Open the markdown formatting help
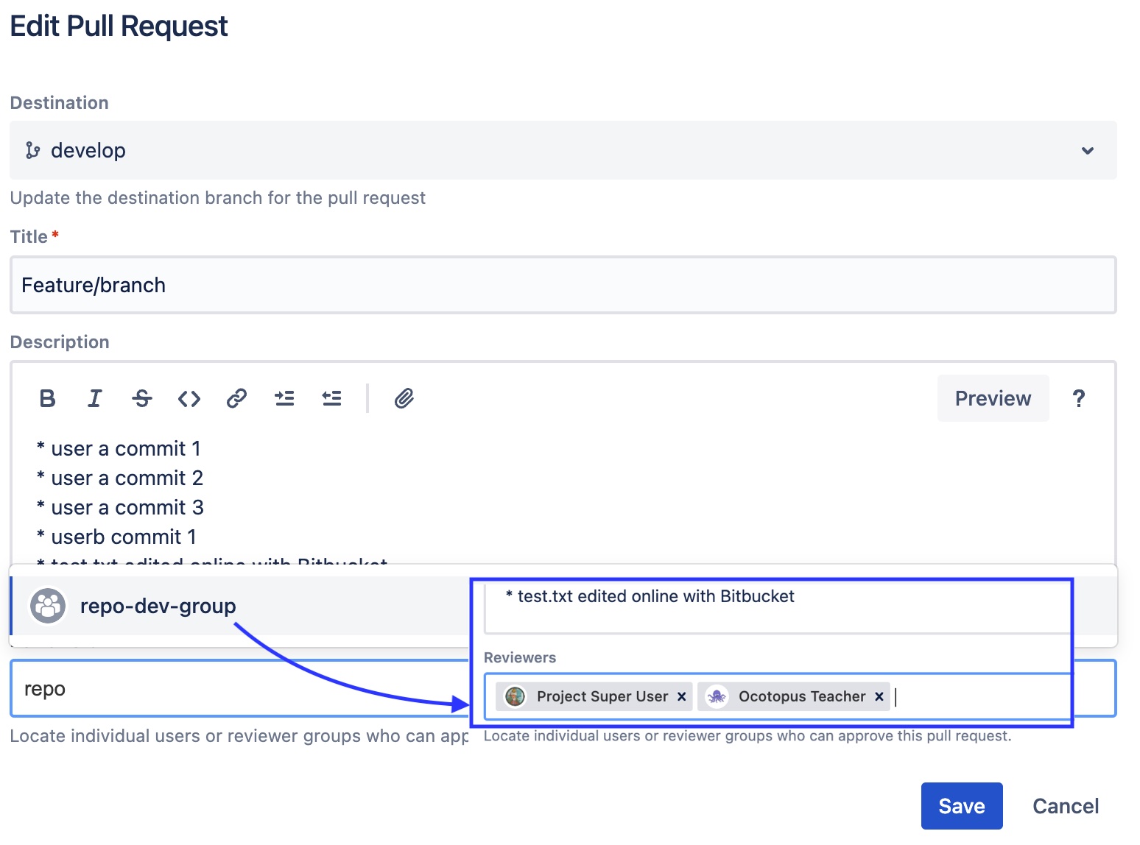The image size is (1140, 845). tap(1078, 398)
